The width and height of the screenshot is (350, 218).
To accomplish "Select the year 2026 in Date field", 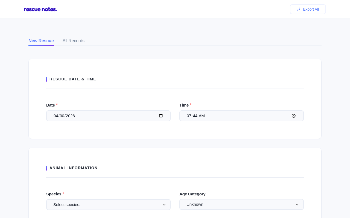I will click(x=71, y=116).
